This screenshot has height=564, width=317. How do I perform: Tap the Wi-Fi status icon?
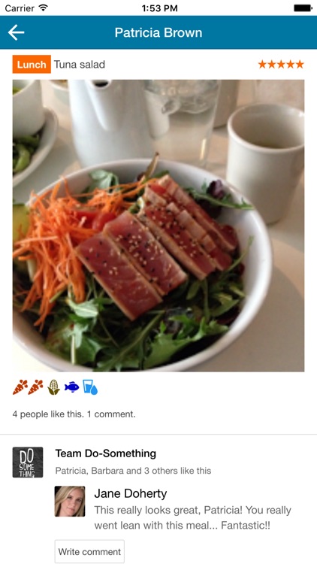click(44, 8)
